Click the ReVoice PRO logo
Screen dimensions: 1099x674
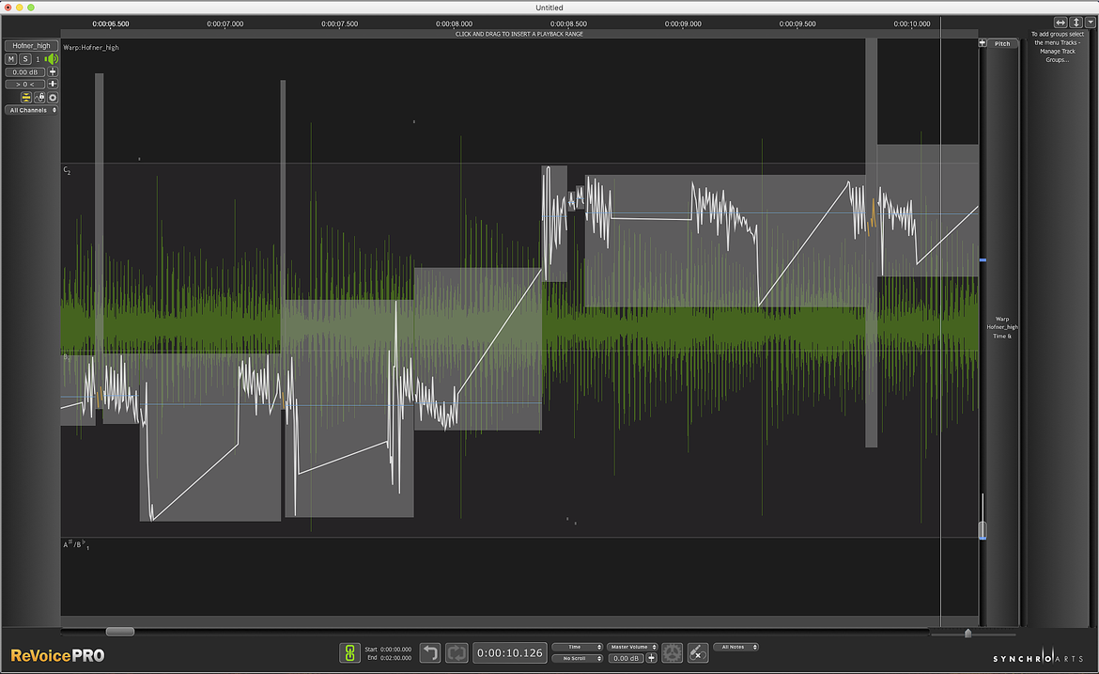pyautogui.click(x=57, y=656)
